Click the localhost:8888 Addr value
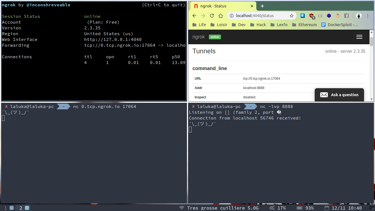 tap(254, 88)
